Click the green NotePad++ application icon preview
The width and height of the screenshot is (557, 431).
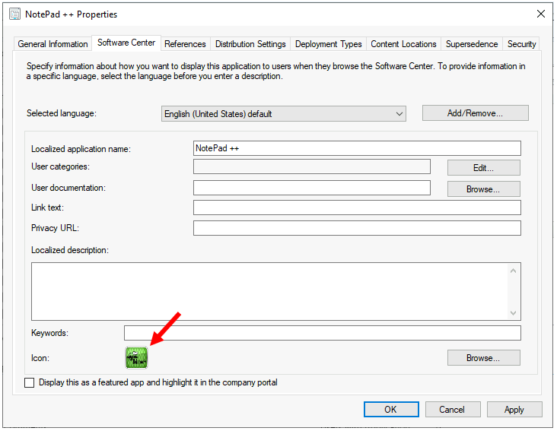coord(136,357)
